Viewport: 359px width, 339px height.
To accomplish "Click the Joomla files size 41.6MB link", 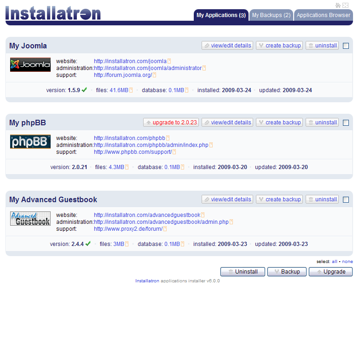I will [x=119, y=90].
